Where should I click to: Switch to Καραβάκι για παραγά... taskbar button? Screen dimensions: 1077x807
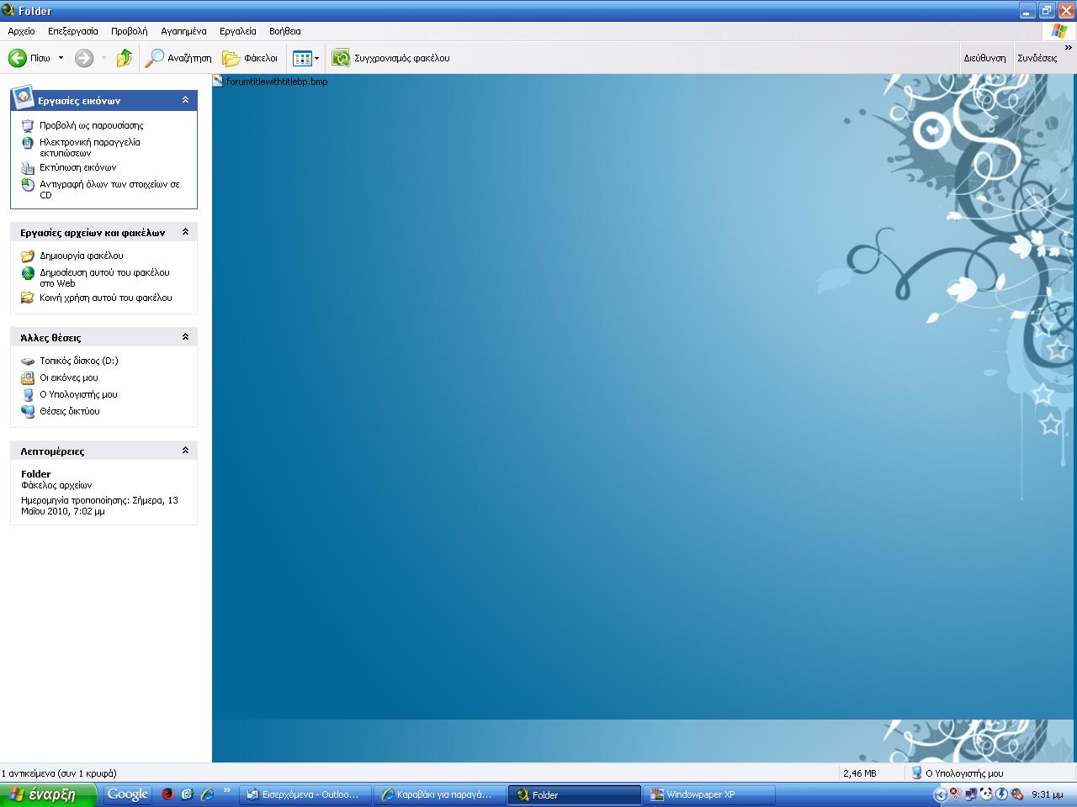(x=439, y=794)
